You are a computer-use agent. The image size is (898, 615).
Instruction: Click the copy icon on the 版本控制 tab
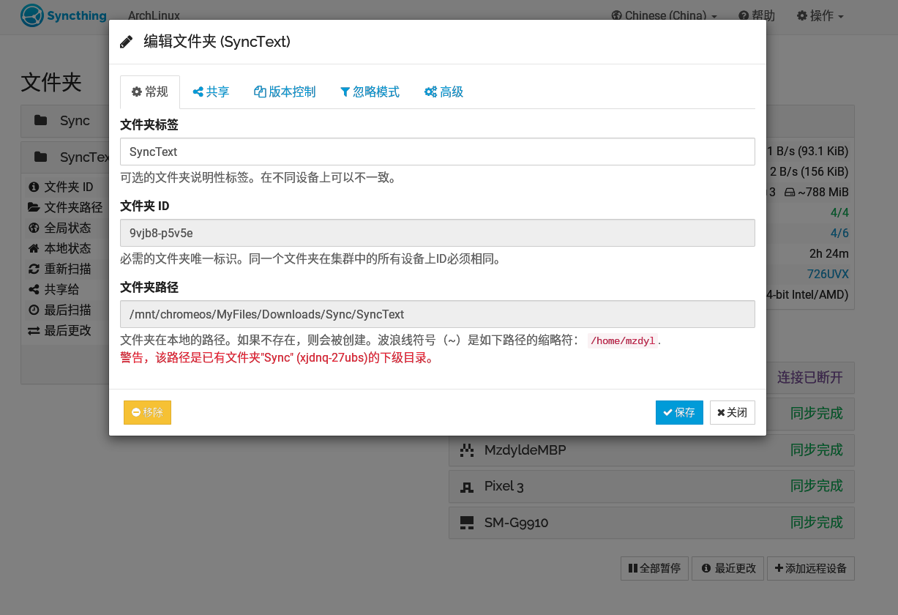coord(259,92)
